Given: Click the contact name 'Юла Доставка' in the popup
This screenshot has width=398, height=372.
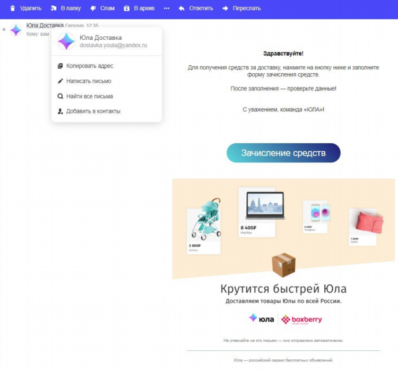Looking at the screenshot, I should [x=101, y=38].
